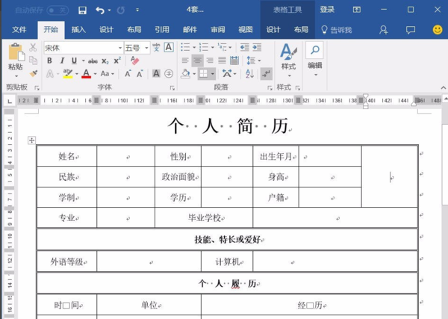
Task: Toggle Center alignment
Action: click(x=197, y=61)
